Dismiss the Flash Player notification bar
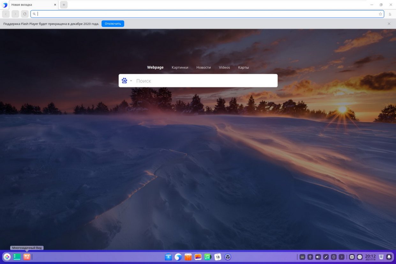396x264 pixels. [x=389, y=24]
